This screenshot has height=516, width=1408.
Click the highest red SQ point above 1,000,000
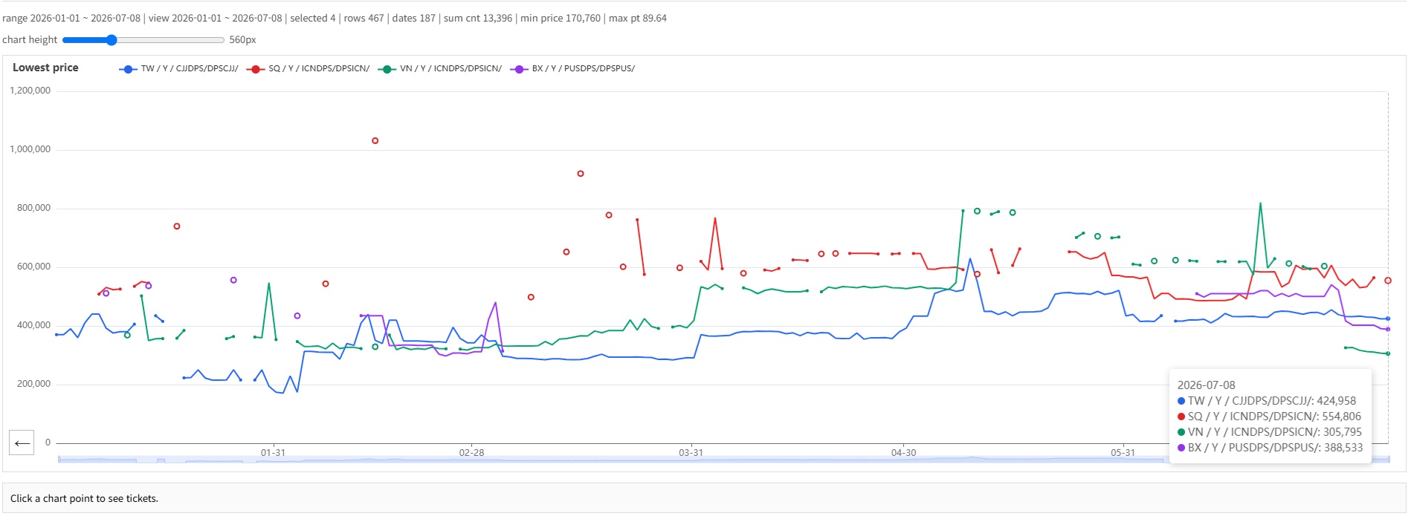[375, 140]
